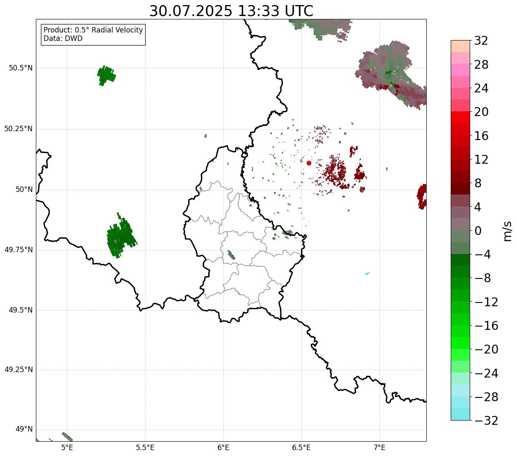Image resolution: width=517 pixels, height=456 pixels.
Task: Click the colorbar tick label −24
Action: pyautogui.click(x=486, y=373)
